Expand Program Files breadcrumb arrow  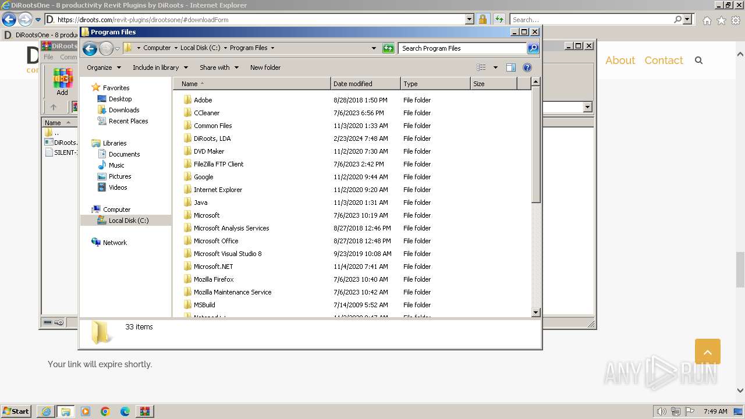(272, 48)
